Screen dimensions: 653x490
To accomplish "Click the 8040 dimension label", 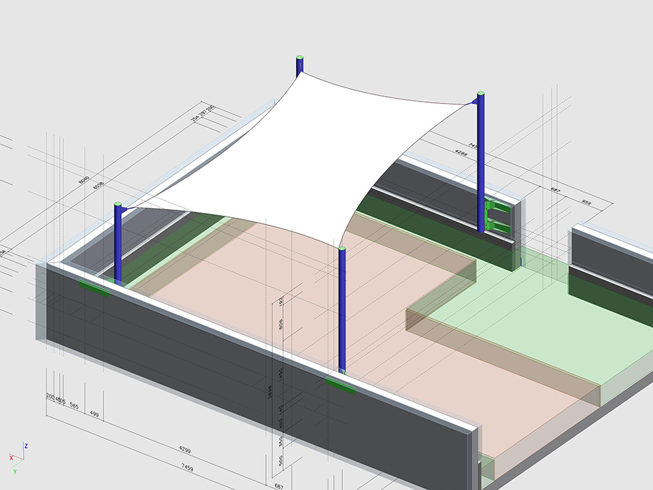I will pos(84,179).
